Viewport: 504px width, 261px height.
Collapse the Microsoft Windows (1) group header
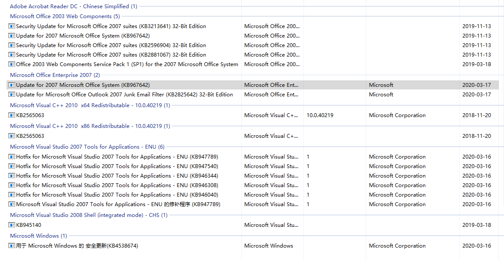click(39, 236)
